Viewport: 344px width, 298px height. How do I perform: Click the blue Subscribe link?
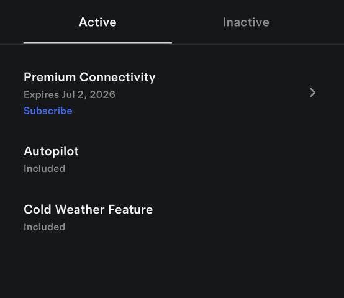pos(48,111)
